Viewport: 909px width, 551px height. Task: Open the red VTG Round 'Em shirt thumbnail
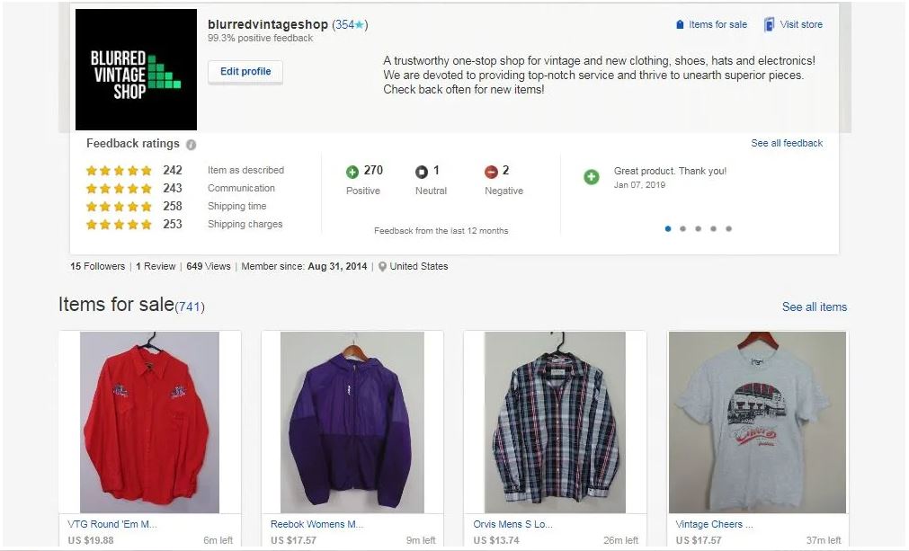[149, 422]
